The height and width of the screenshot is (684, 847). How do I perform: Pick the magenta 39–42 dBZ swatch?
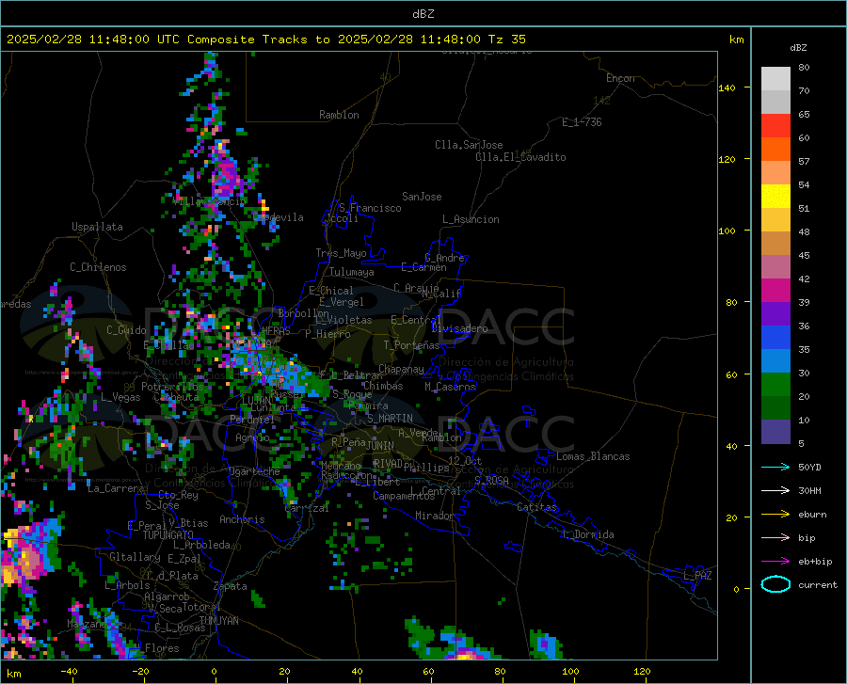pyautogui.click(x=775, y=291)
